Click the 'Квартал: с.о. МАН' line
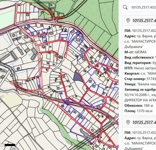 [140, 73]
